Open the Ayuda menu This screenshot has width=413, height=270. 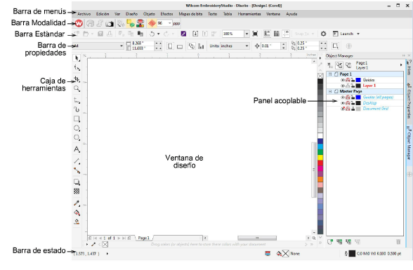291,14
